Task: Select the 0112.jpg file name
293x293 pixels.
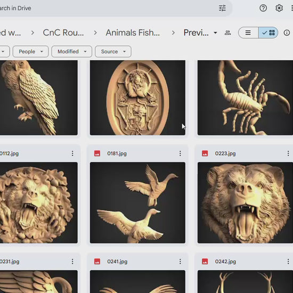Action: point(9,153)
